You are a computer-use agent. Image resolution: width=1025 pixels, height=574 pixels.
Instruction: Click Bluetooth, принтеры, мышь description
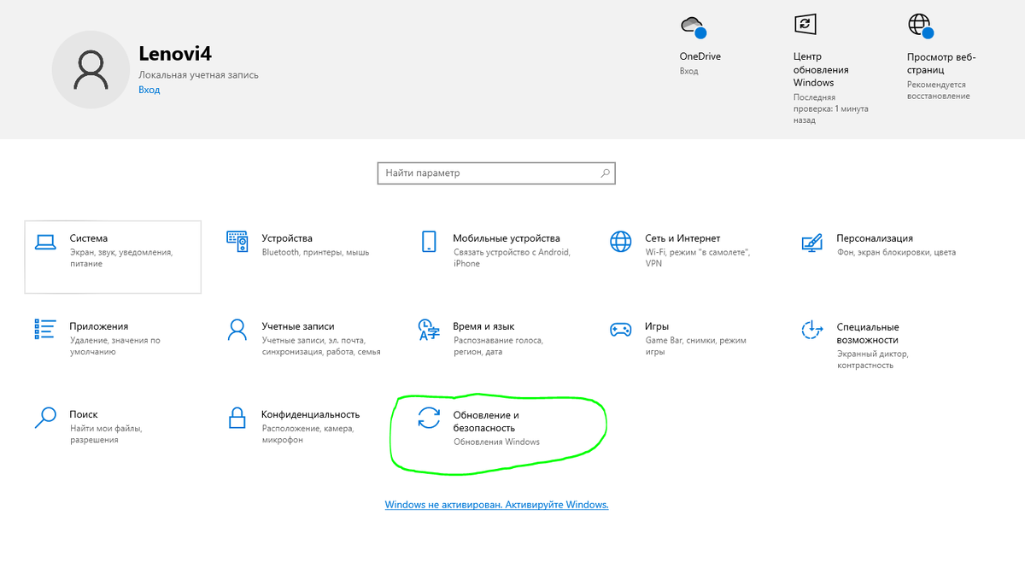[315, 253]
